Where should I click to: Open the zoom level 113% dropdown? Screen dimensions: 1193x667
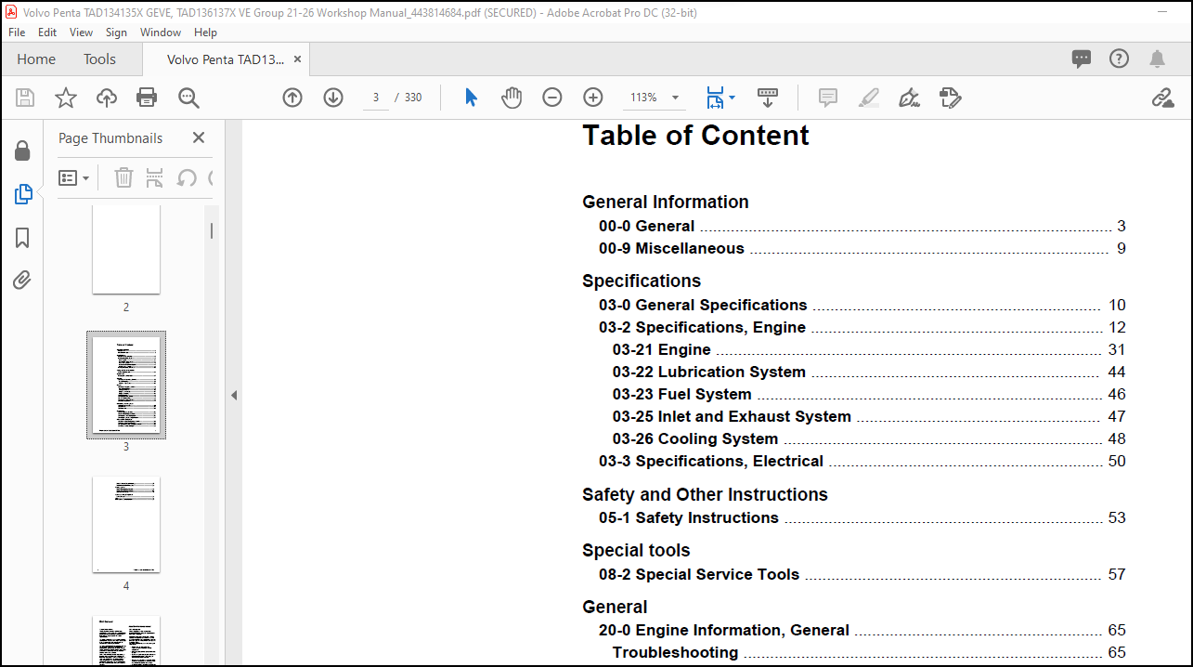[675, 98]
